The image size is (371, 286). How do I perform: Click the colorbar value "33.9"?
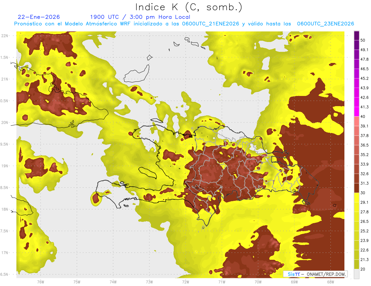[365, 164]
